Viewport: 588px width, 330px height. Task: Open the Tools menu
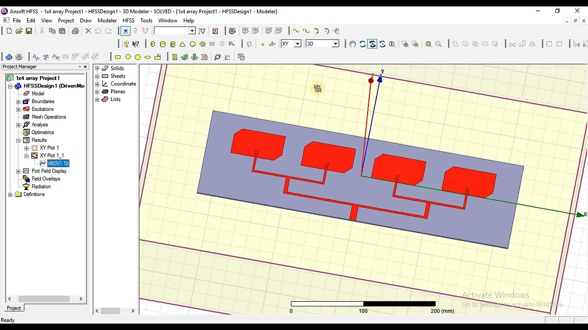146,21
